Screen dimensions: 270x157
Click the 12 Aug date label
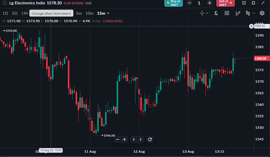139,152
